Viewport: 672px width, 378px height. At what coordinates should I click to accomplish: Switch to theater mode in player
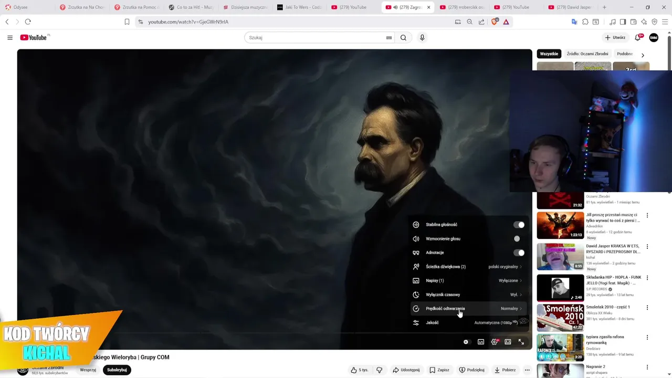point(508,342)
